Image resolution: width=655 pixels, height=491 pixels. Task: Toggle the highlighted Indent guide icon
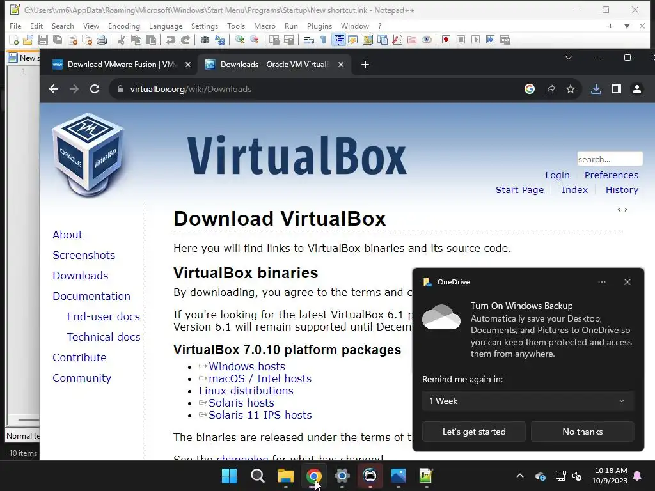tap(339, 40)
